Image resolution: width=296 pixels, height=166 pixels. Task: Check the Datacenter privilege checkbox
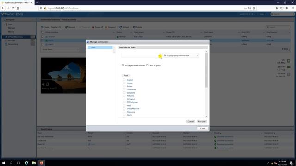pos(124,89)
